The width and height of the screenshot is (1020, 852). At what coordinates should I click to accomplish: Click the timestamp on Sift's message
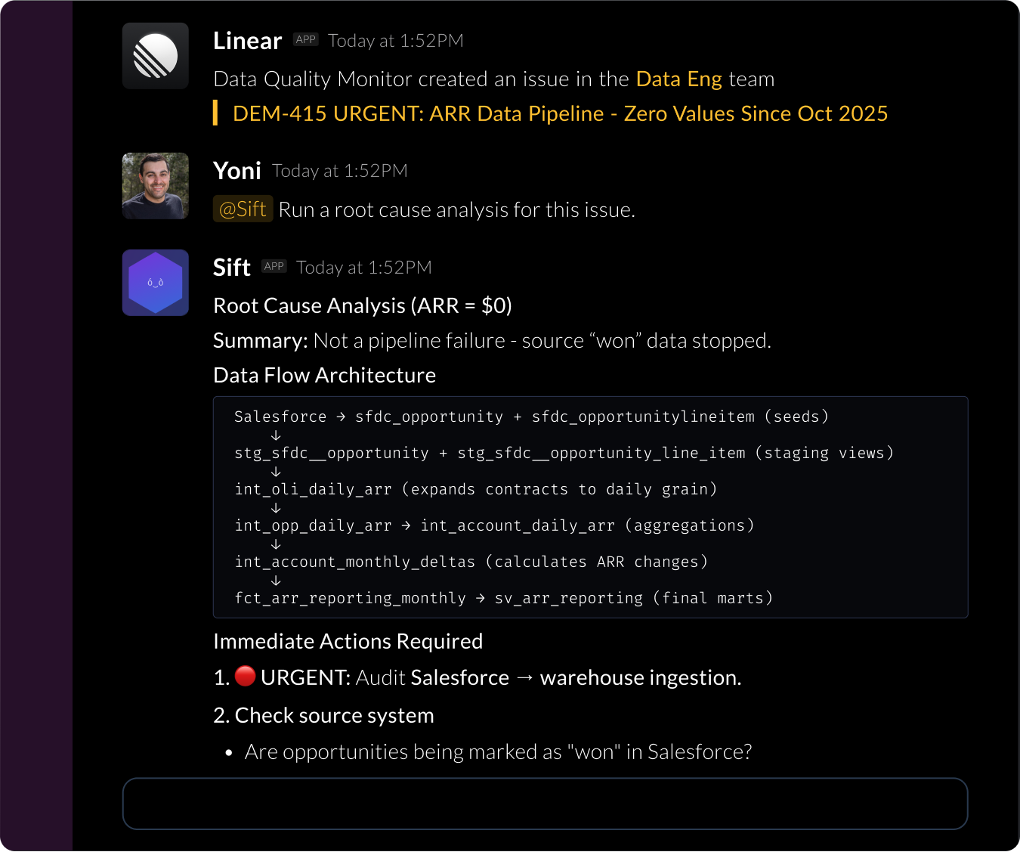tap(364, 268)
